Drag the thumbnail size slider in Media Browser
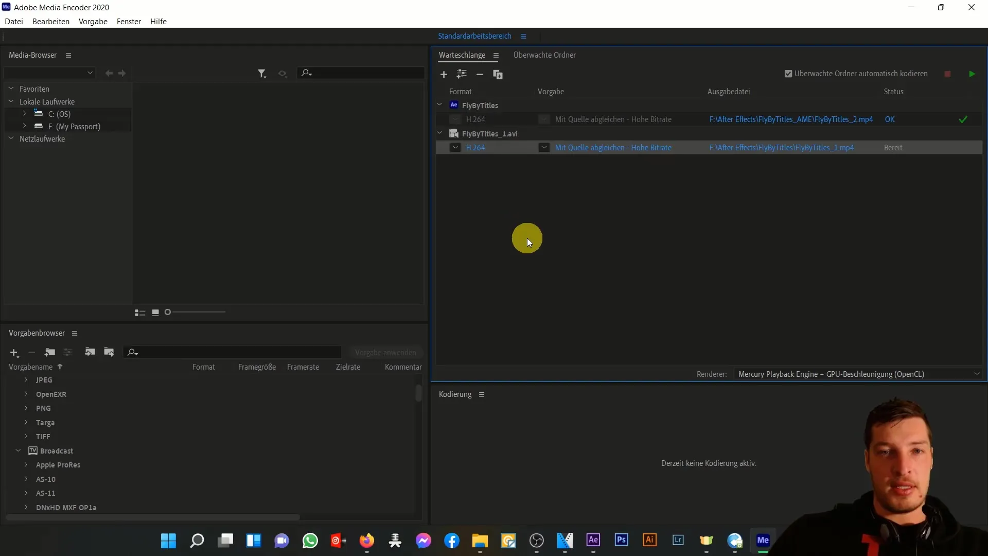The width and height of the screenshot is (988, 556). point(168,311)
